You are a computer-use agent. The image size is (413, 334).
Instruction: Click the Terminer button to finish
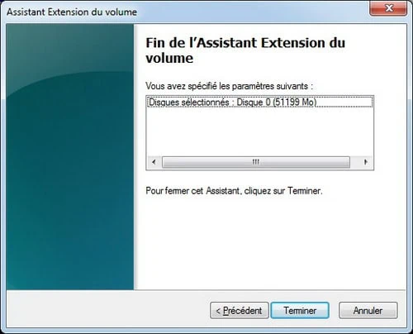point(300,310)
